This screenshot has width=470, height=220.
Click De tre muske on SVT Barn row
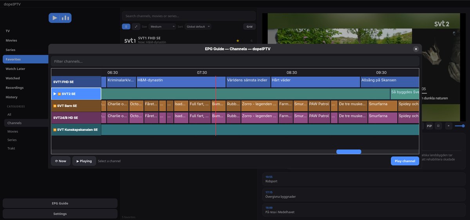tap(352, 106)
